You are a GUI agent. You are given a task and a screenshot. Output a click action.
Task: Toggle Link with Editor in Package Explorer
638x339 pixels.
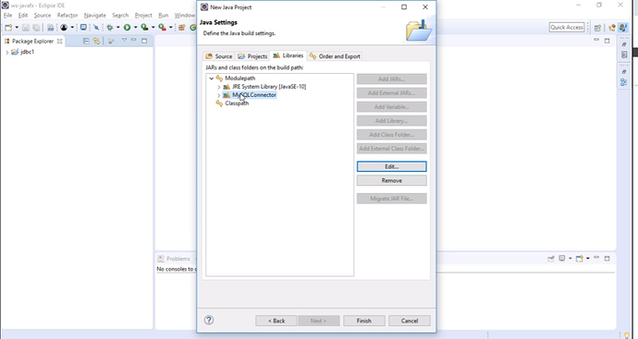tap(96, 41)
